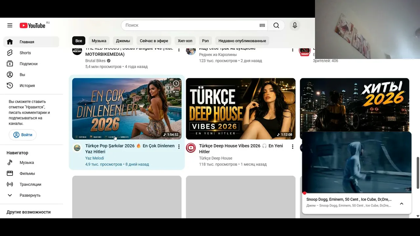Click the Зрителей: 406 text
This screenshot has height=236, width=420.
pyautogui.click(x=325, y=61)
